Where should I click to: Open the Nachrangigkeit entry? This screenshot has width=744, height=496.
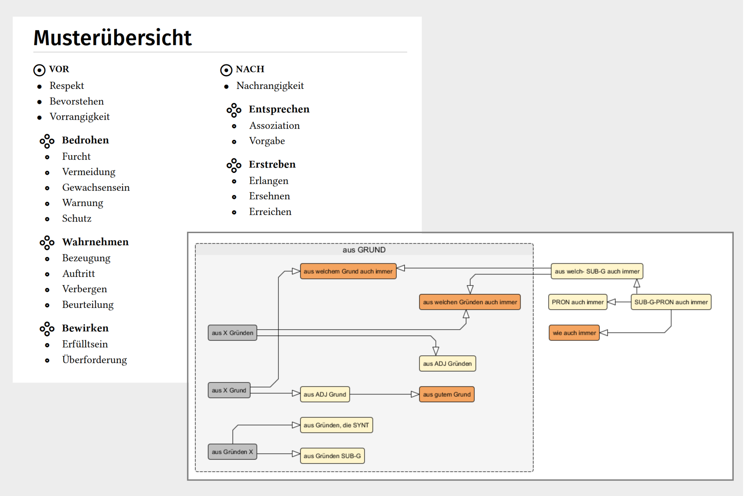coord(270,86)
